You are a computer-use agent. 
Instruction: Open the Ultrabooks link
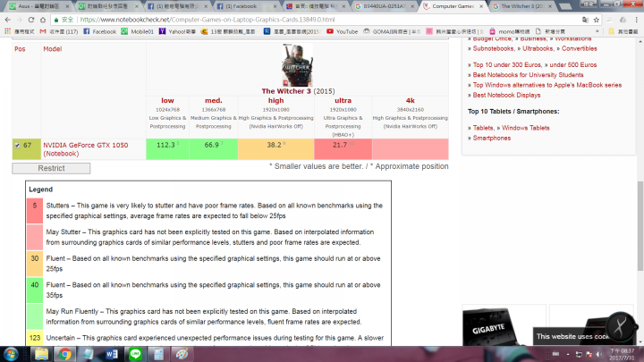pyautogui.click(x=538, y=48)
